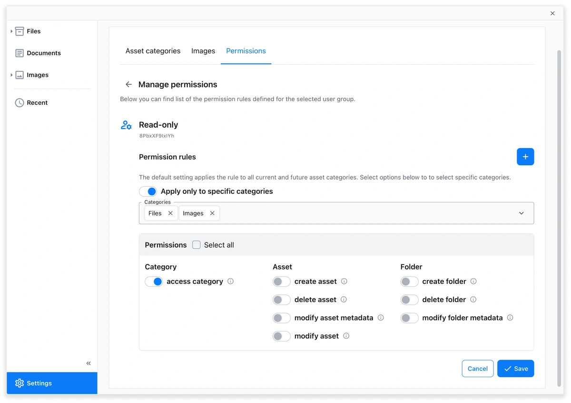Click info icon beside create asset
The width and height of the screenshot is (571, 403).
click(x=344, y=282)
